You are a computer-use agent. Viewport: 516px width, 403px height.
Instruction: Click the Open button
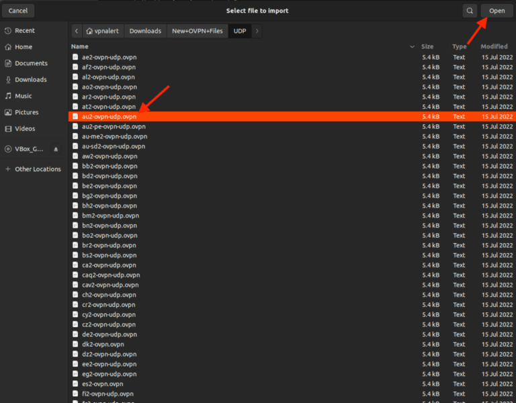(497, 11)
